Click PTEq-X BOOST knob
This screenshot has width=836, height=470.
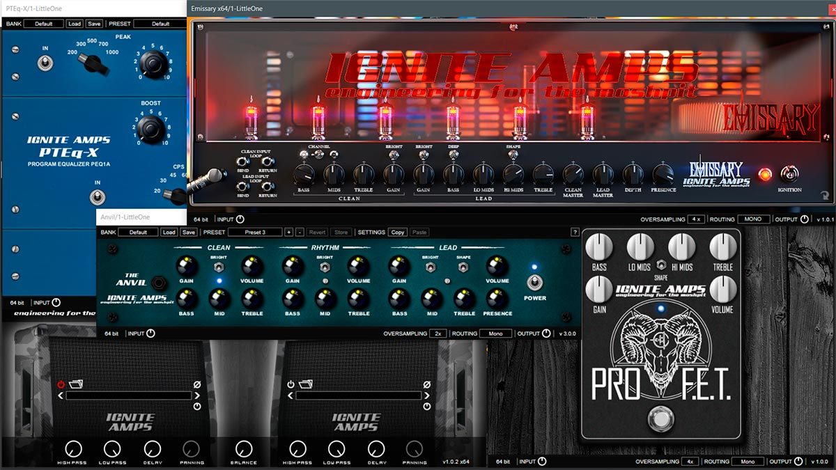pyautogui.click(x=151, y=128)
